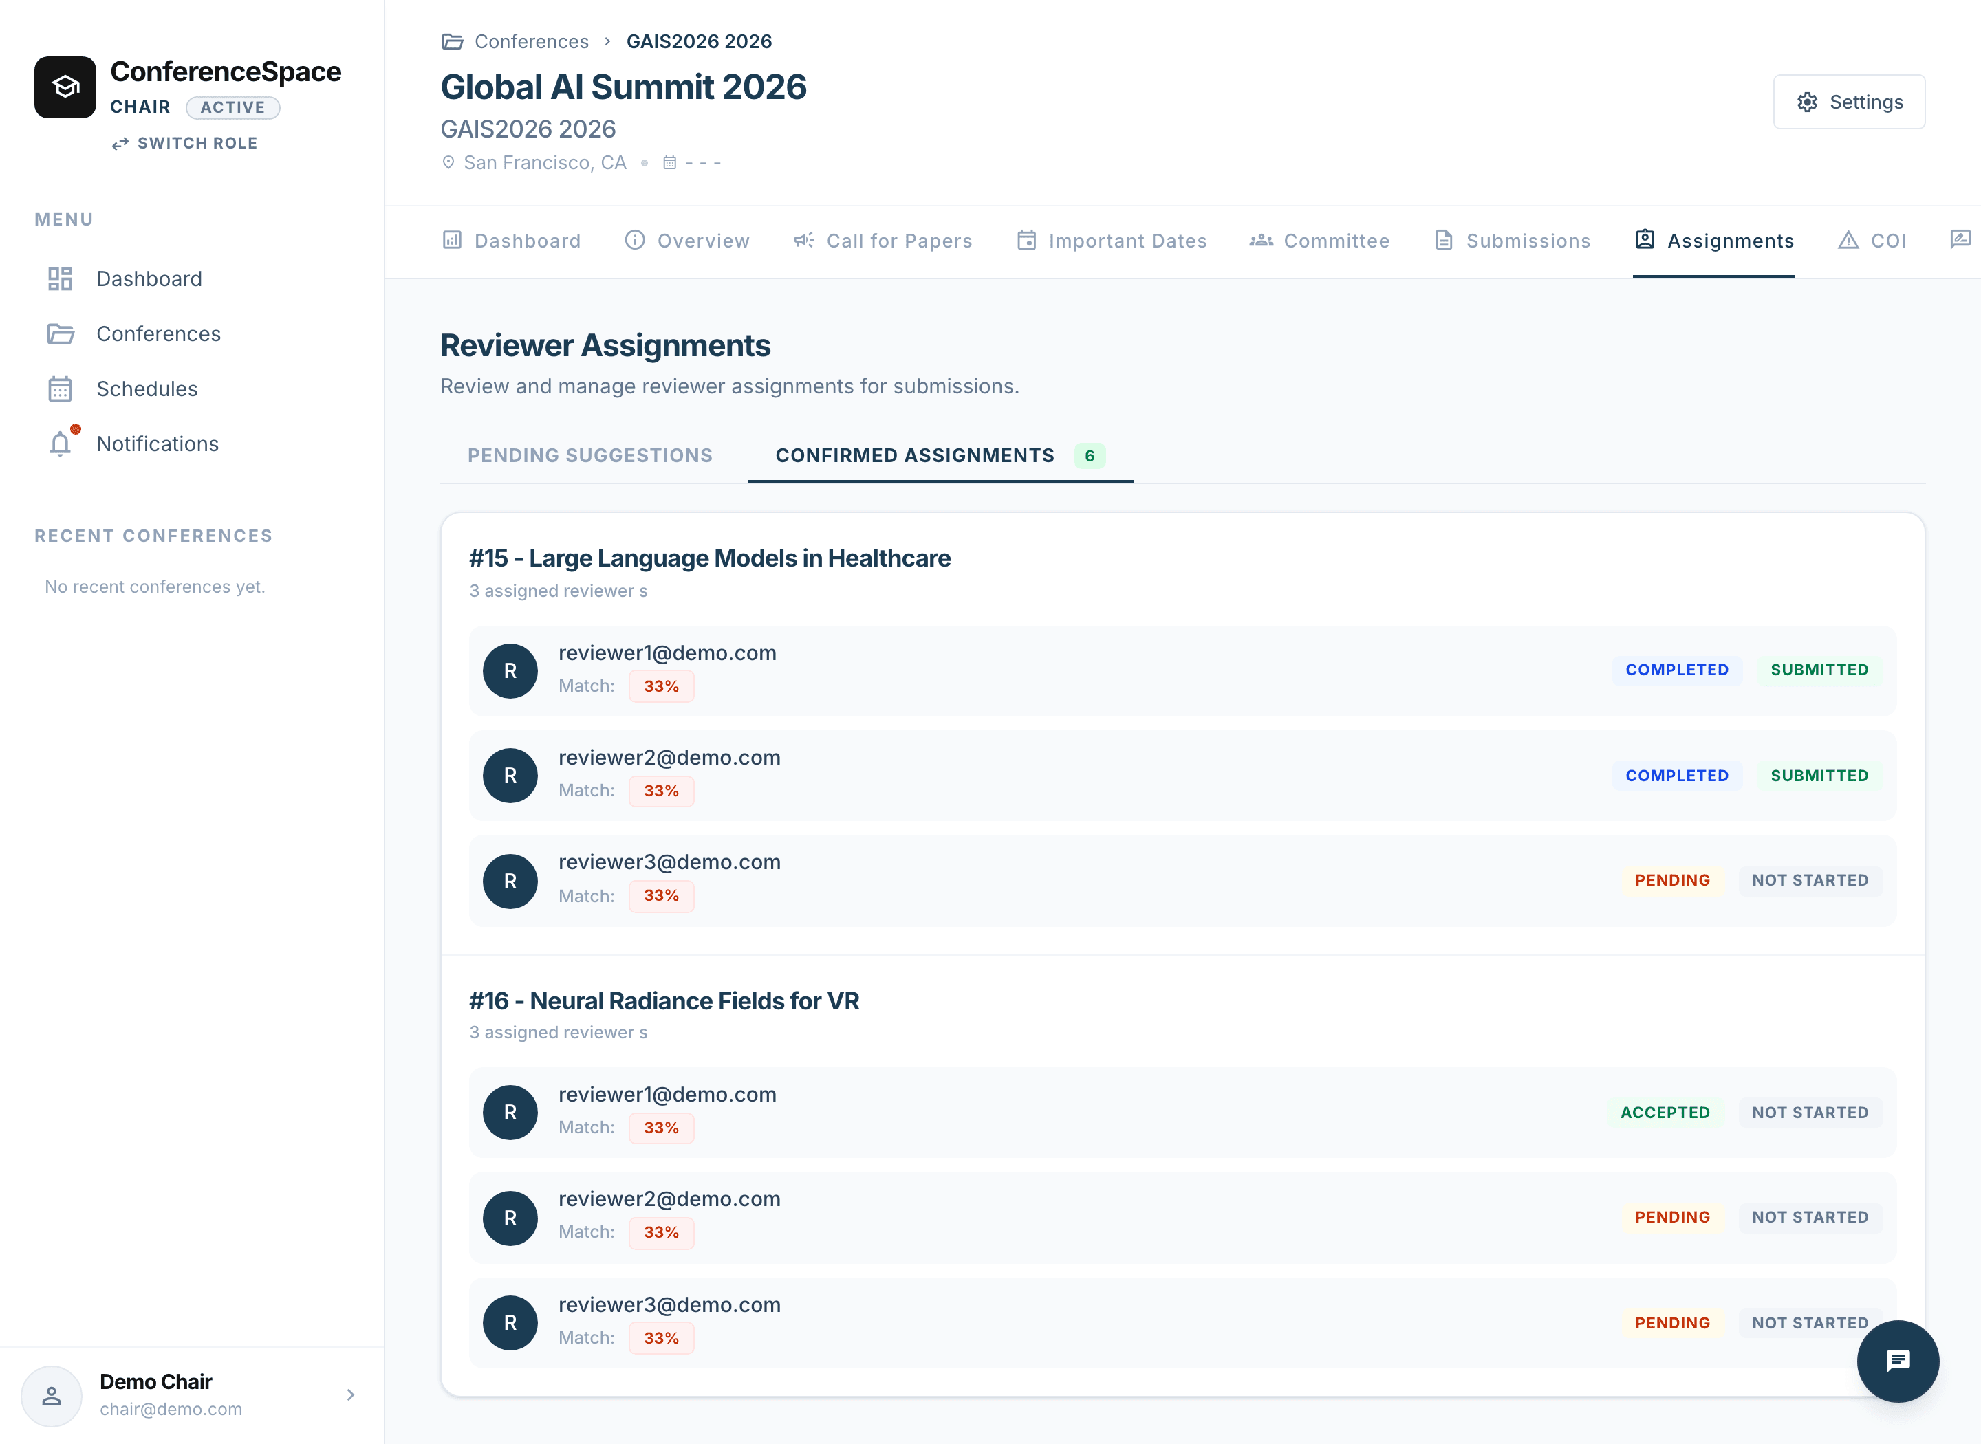Click avatar of reviewer3 in submission #16
The height and width of the screenshot is (1444, 1981).
[x=510, y=1322]
